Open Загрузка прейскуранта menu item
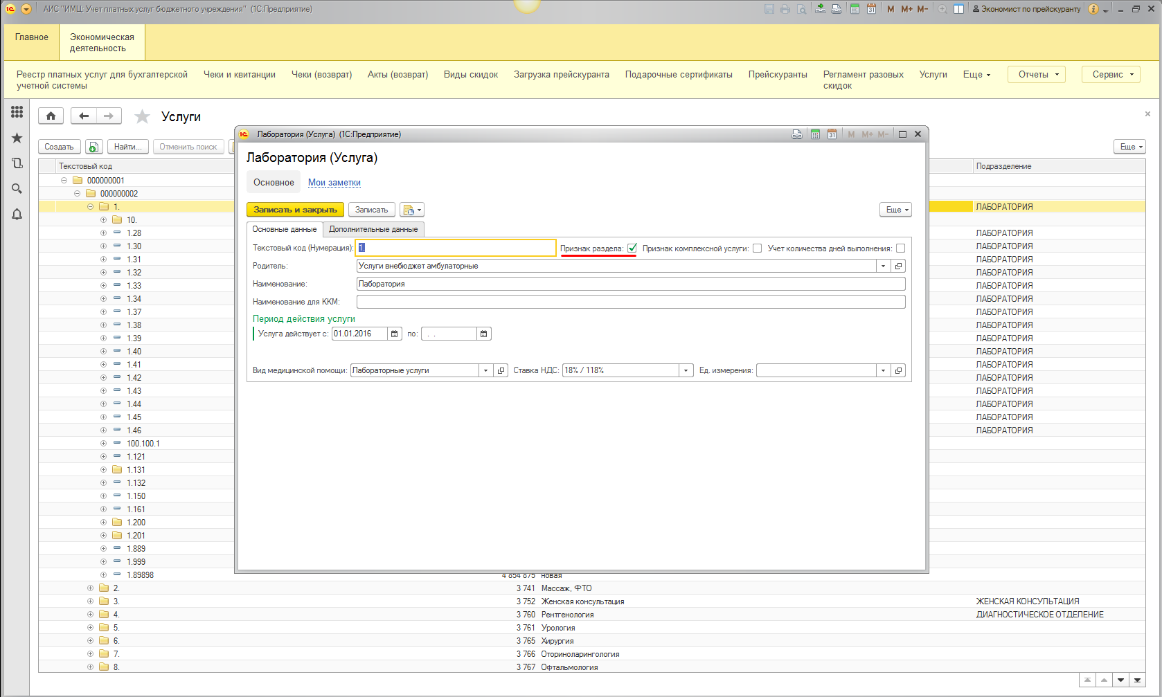This screenshot has width=1162, height=697. tap(562, 75)
